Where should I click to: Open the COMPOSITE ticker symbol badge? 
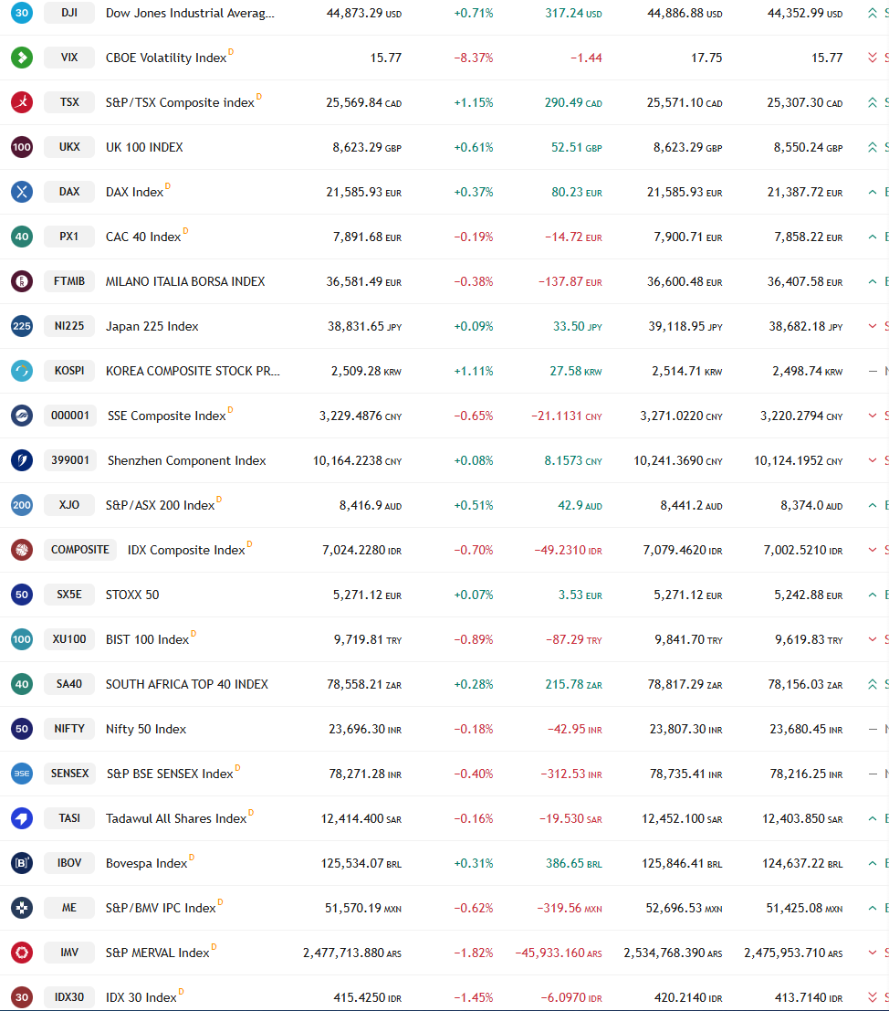80,550
